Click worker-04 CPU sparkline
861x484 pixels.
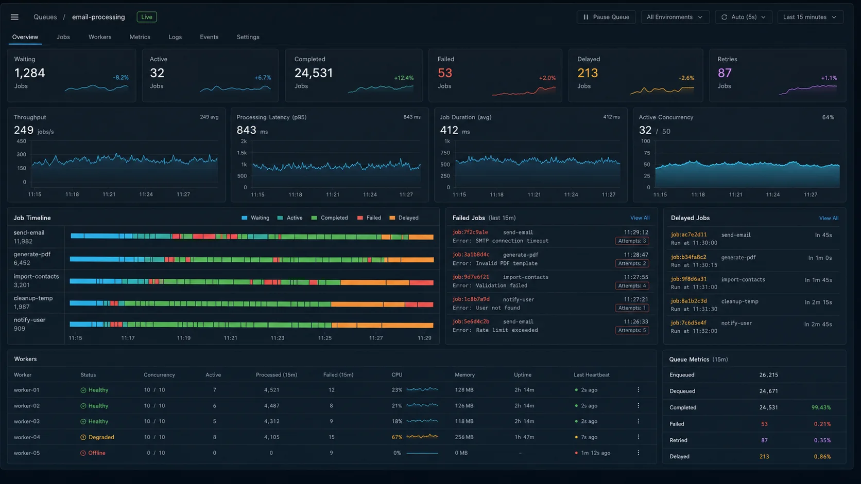422,437
